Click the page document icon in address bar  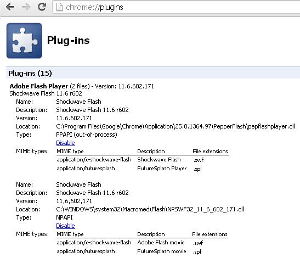pos(59,7)
